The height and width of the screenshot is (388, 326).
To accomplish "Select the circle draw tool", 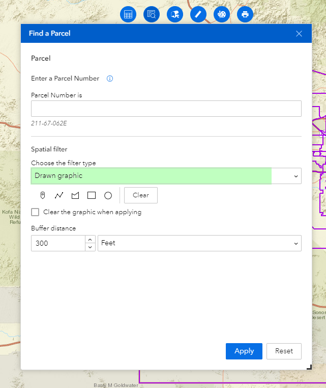I will tap(108, 195).
